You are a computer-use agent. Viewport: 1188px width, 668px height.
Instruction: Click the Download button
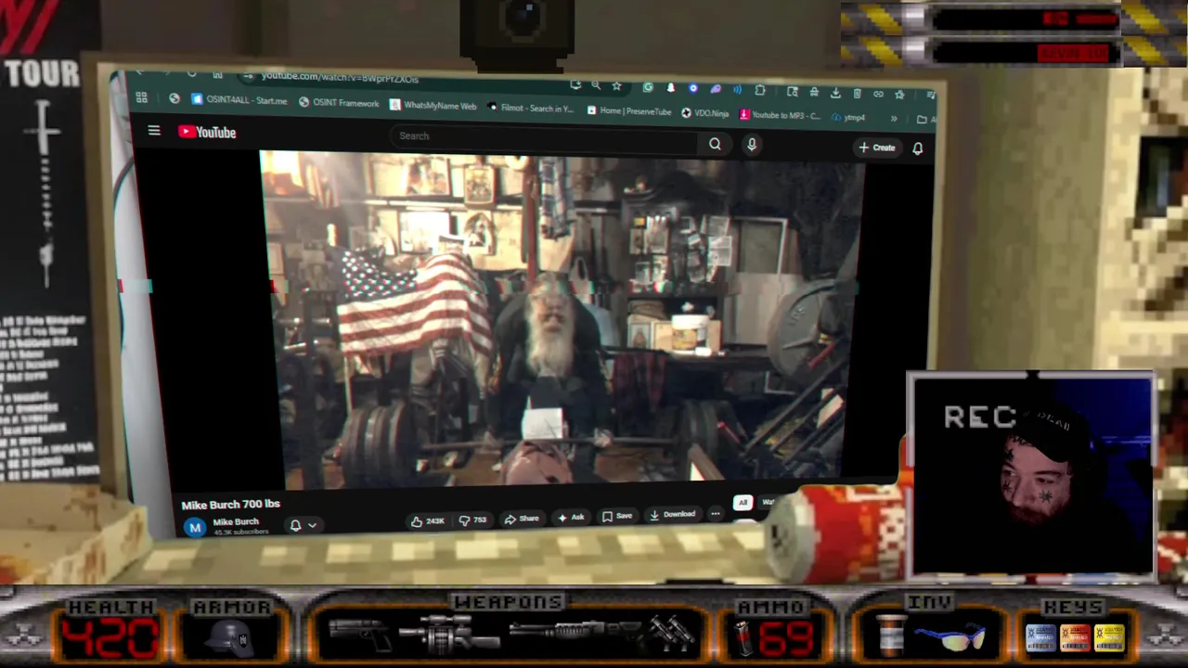(672, 515)
